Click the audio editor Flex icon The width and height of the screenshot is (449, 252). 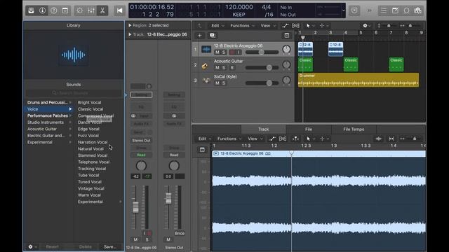(283, 139)
